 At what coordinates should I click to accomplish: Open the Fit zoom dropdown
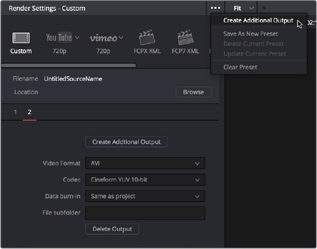coord(244,8)
